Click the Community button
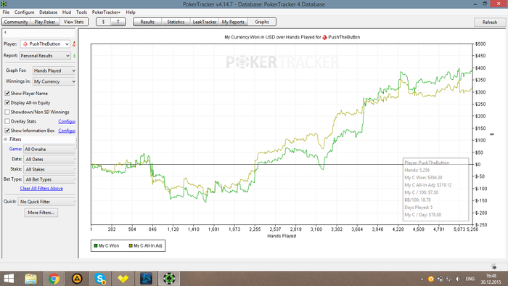The width and height of the screenshot is (508, 286). (16, 22)
